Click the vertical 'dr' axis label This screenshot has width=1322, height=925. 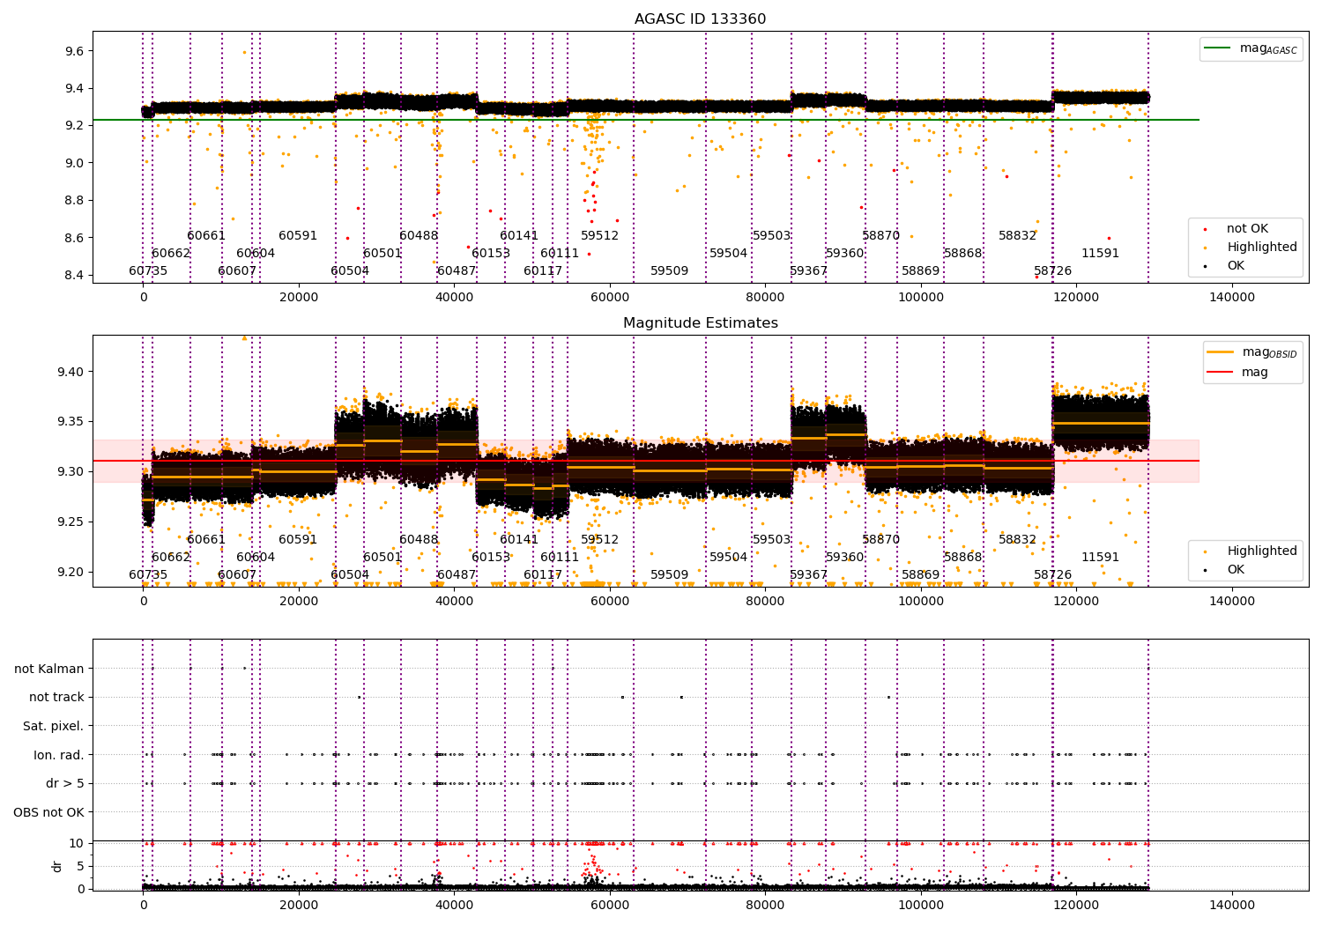coord(56,866)
